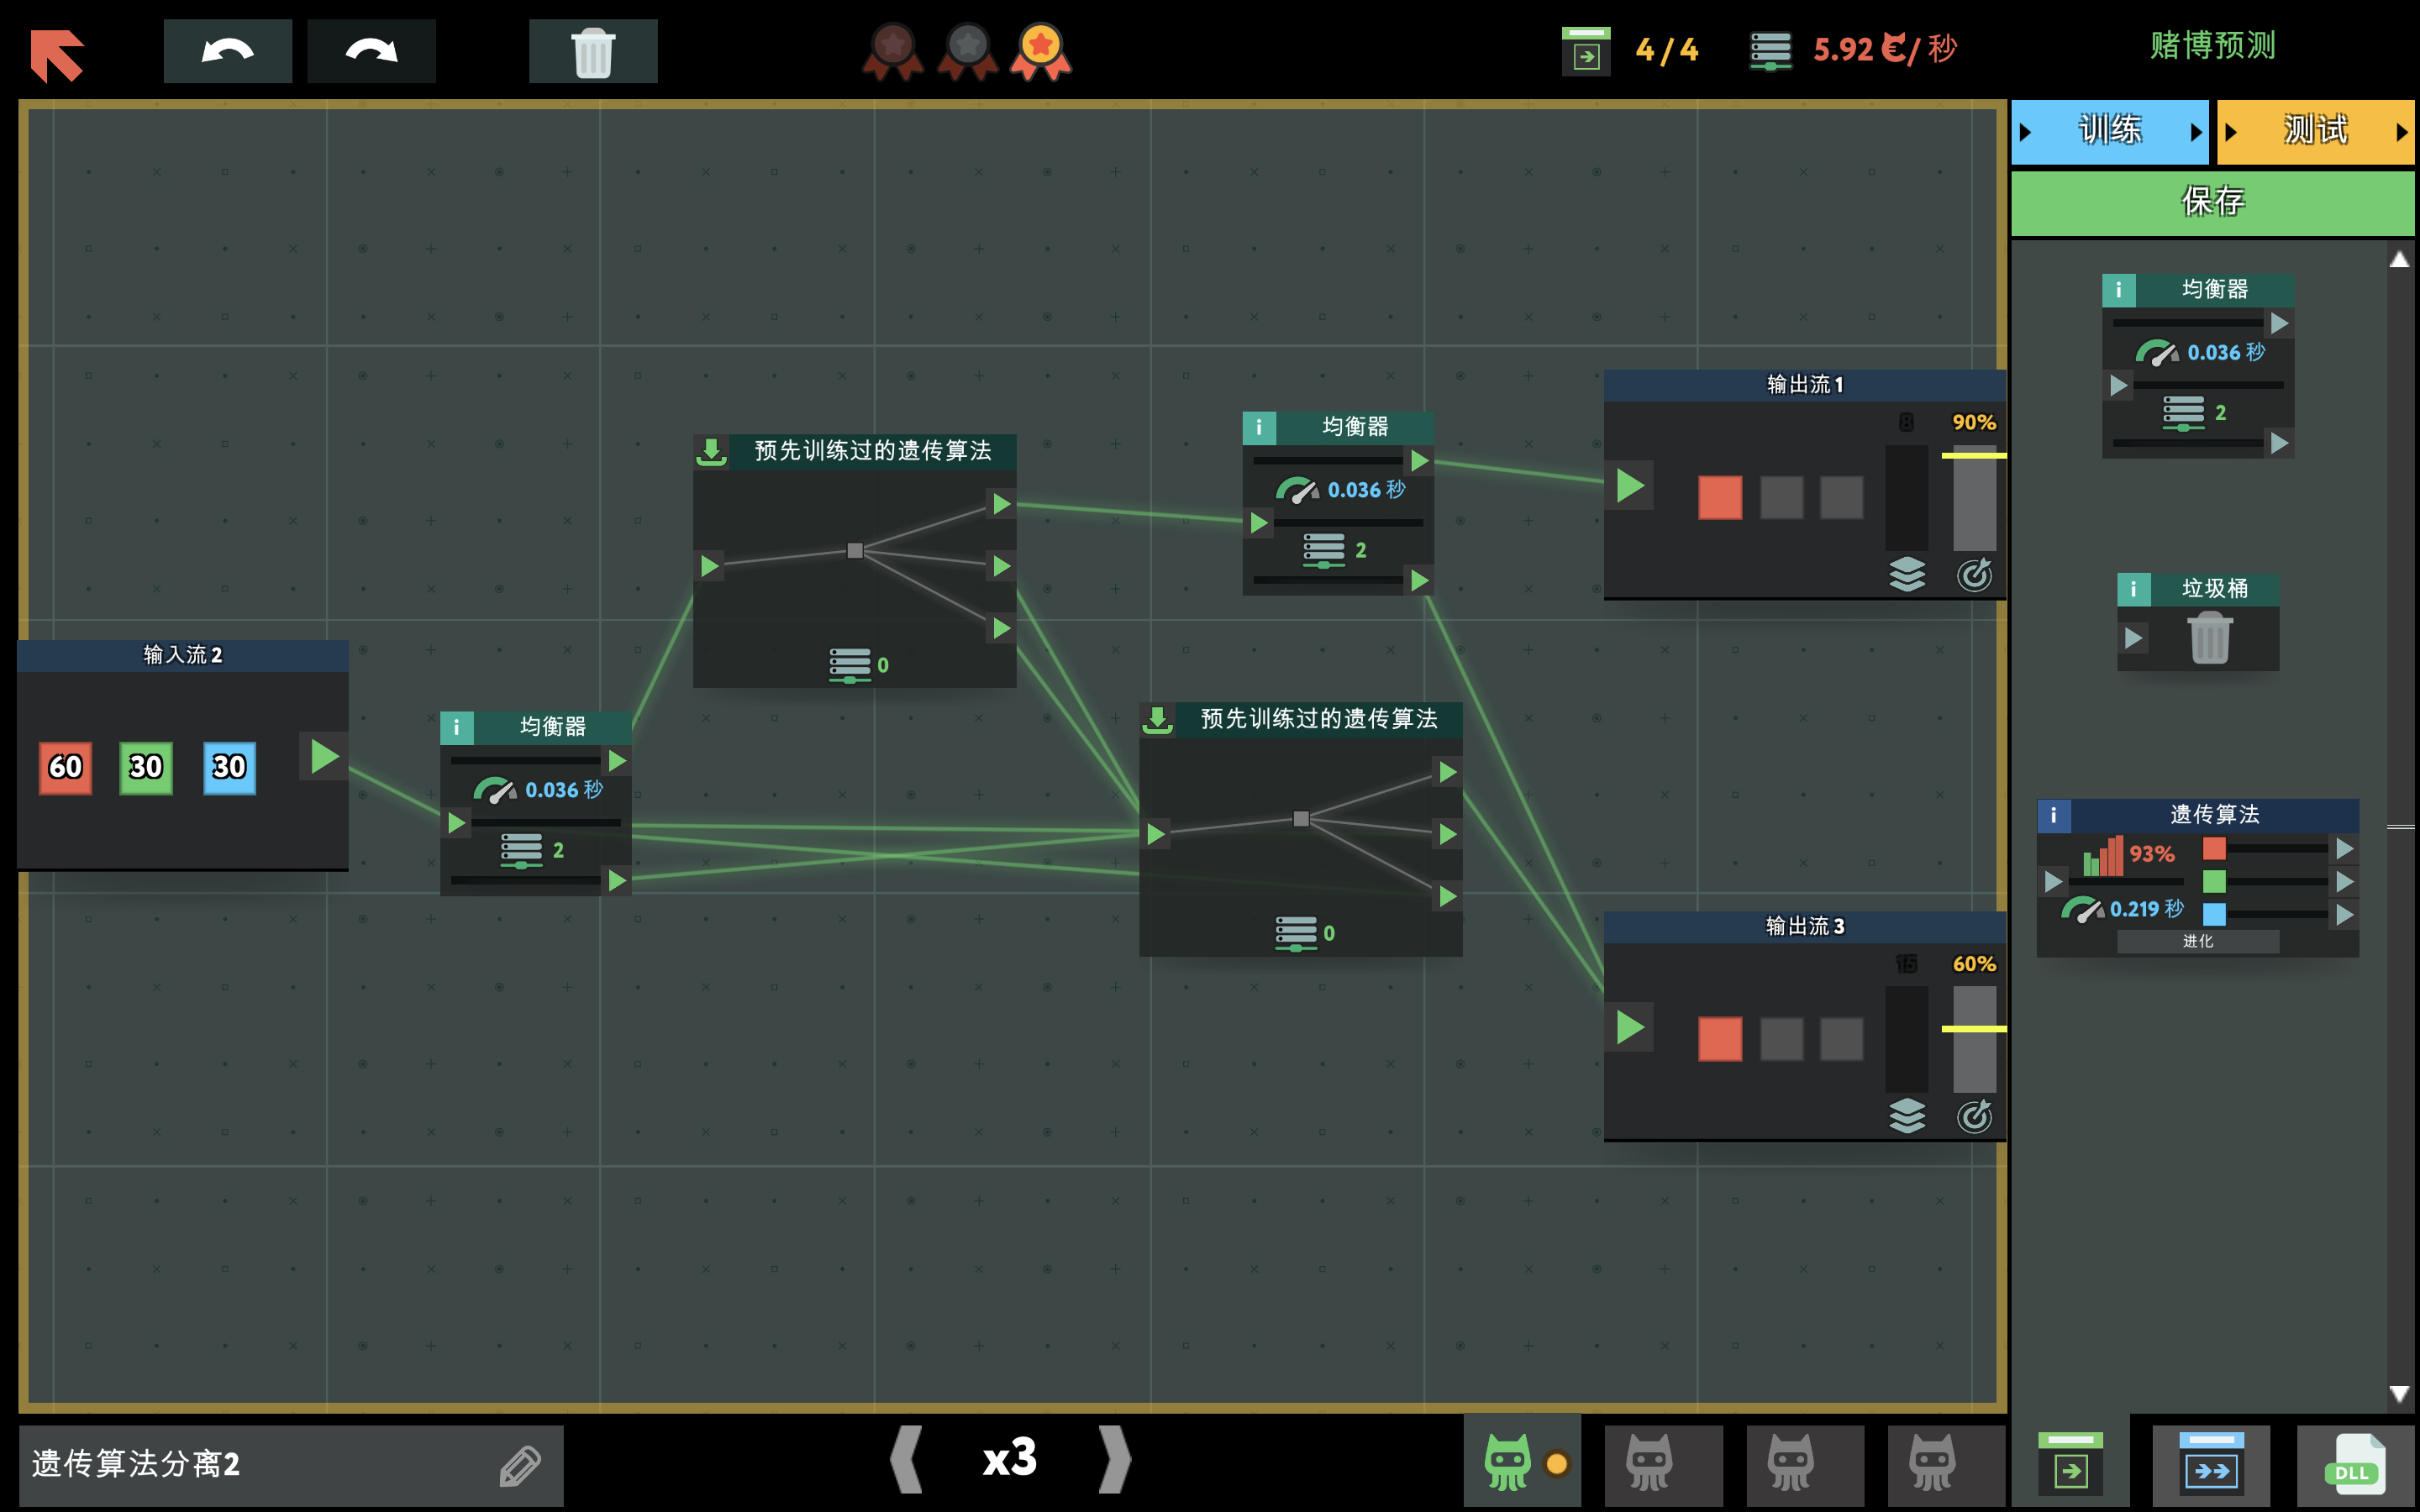Decrease speed with left chevron
Viewport: 2420px width, 1512px height.
(x=906, y=1460)
